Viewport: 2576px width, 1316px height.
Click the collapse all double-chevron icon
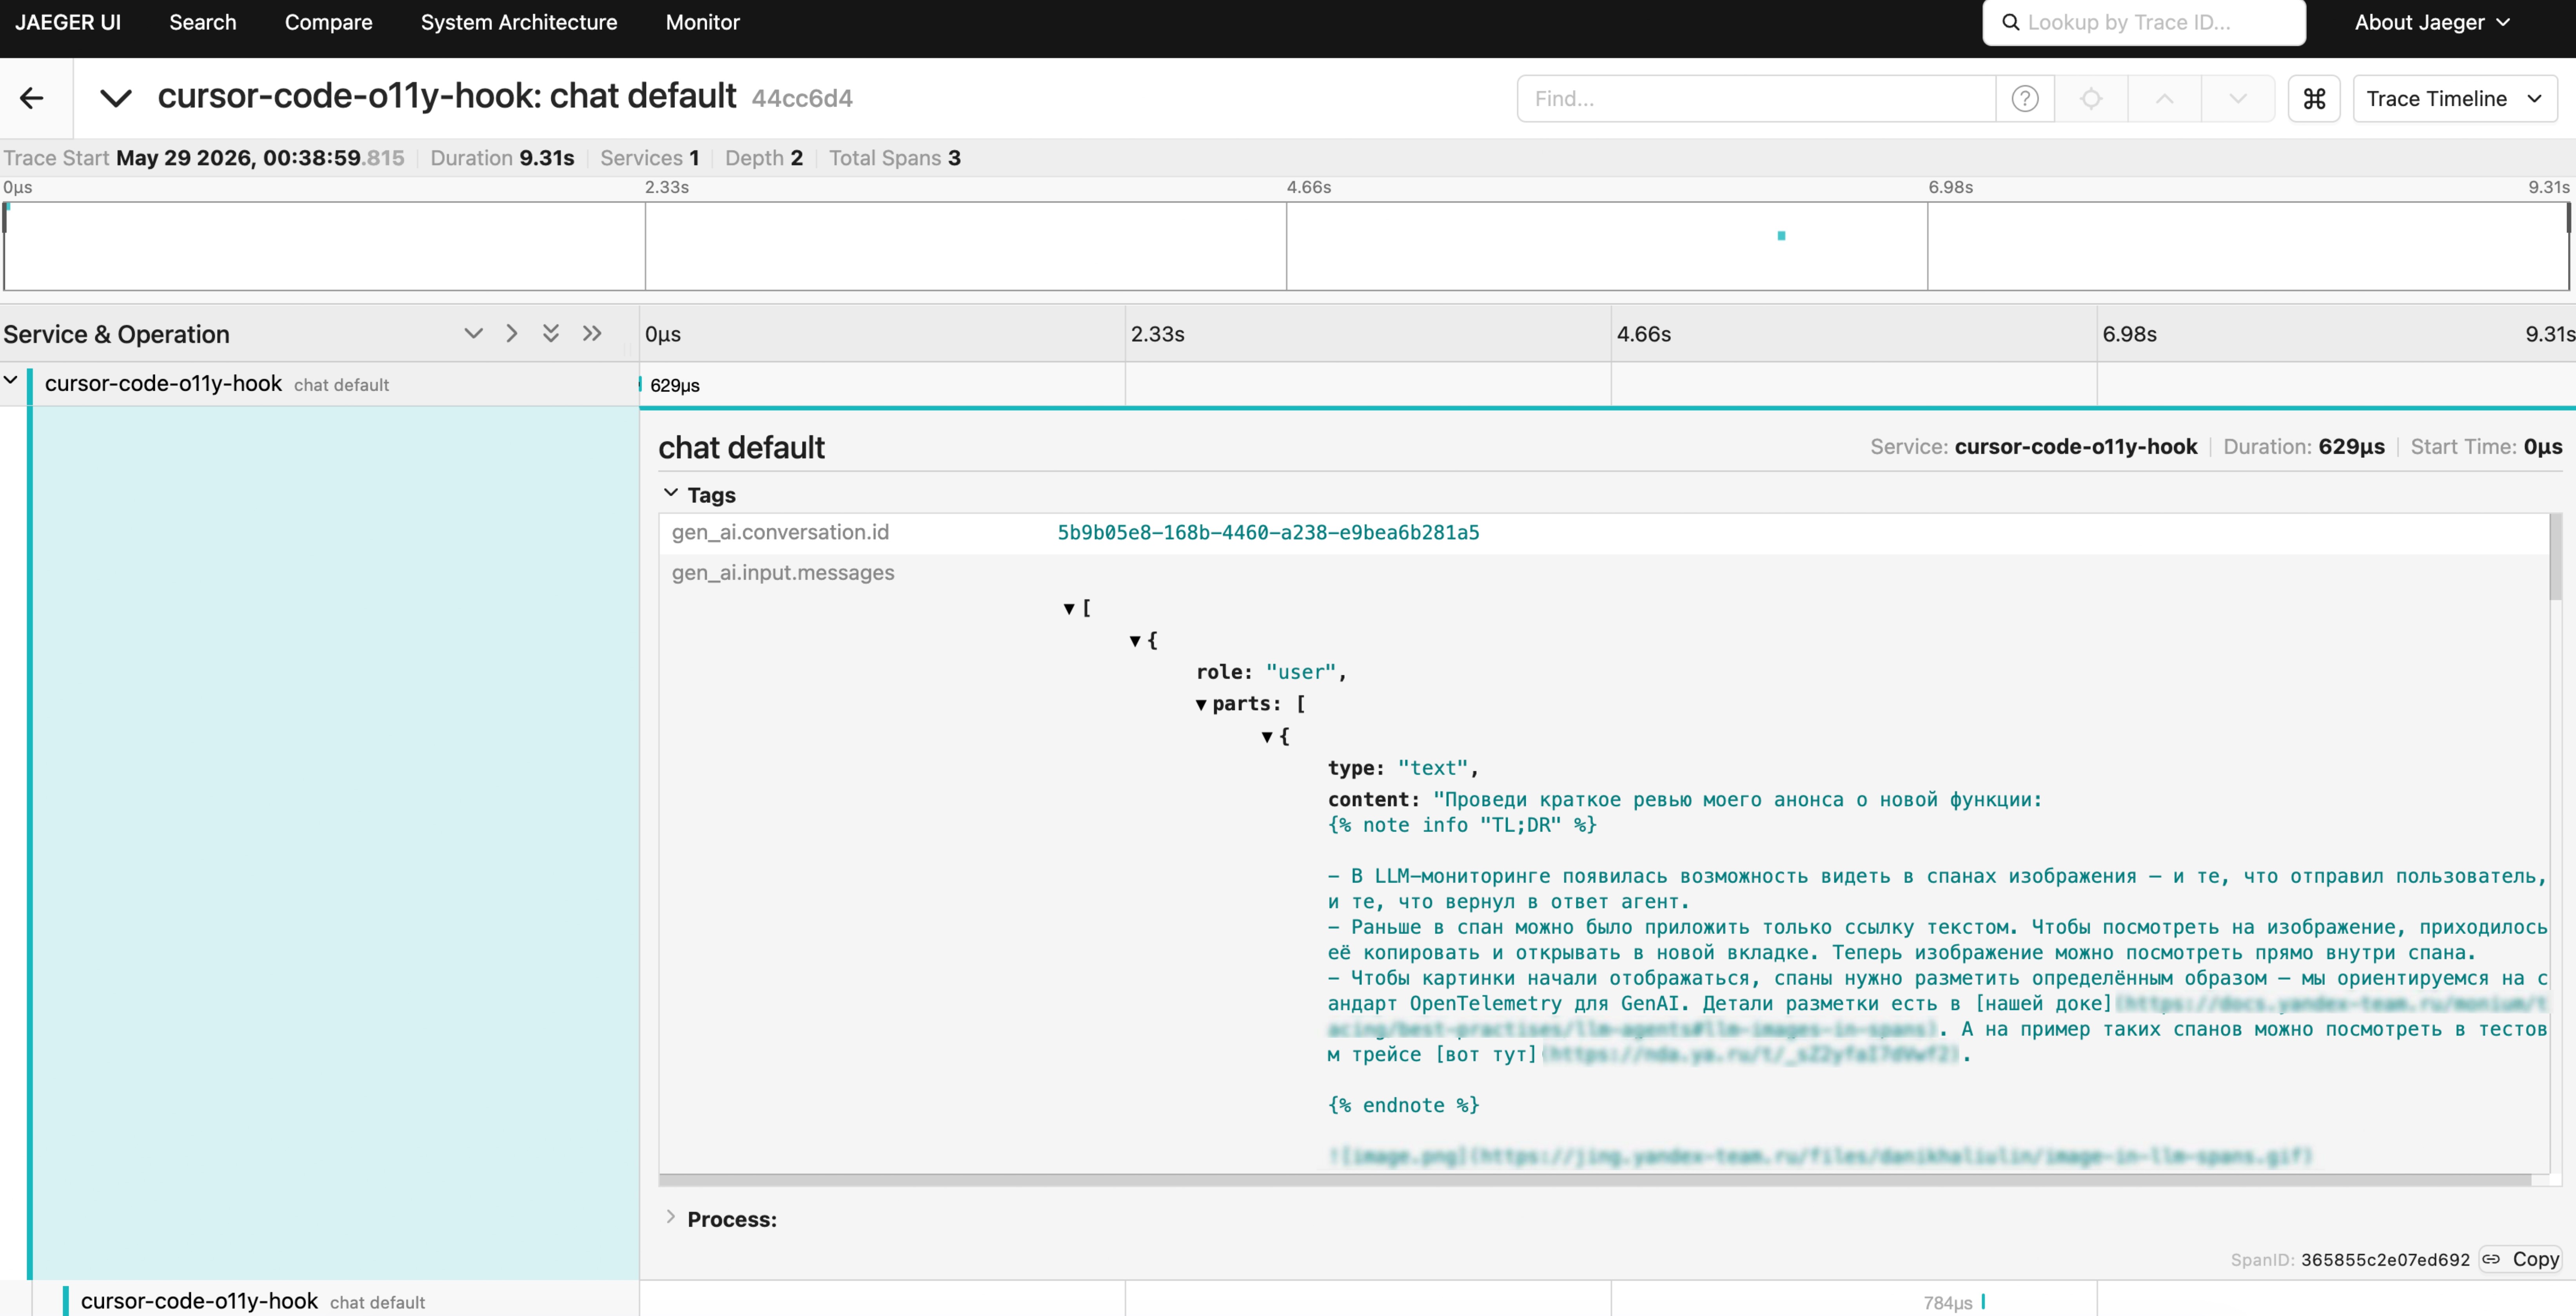point(592,333)
